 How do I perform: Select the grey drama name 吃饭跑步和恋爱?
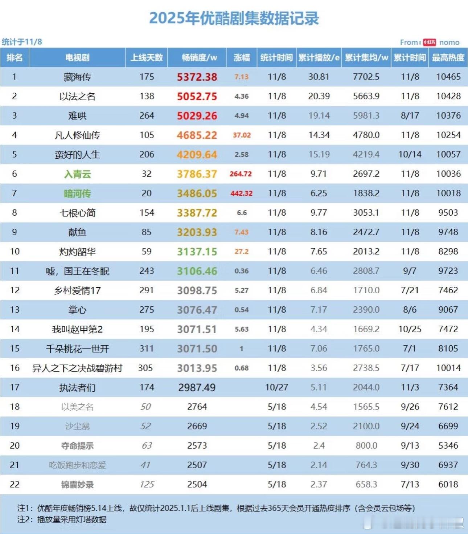[x=77, y=465]
